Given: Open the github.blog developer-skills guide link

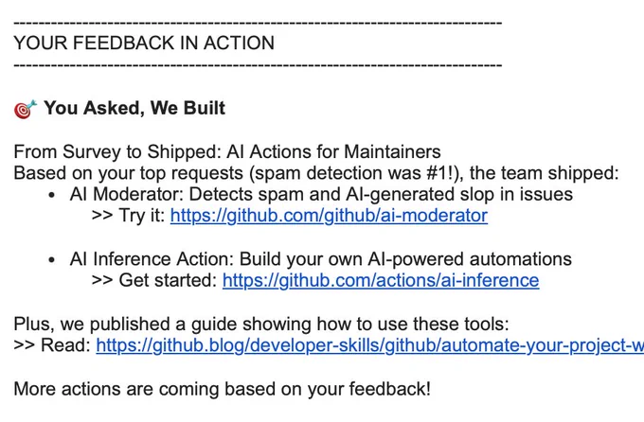Looking at the screenshot, I should tap(369, 345).
